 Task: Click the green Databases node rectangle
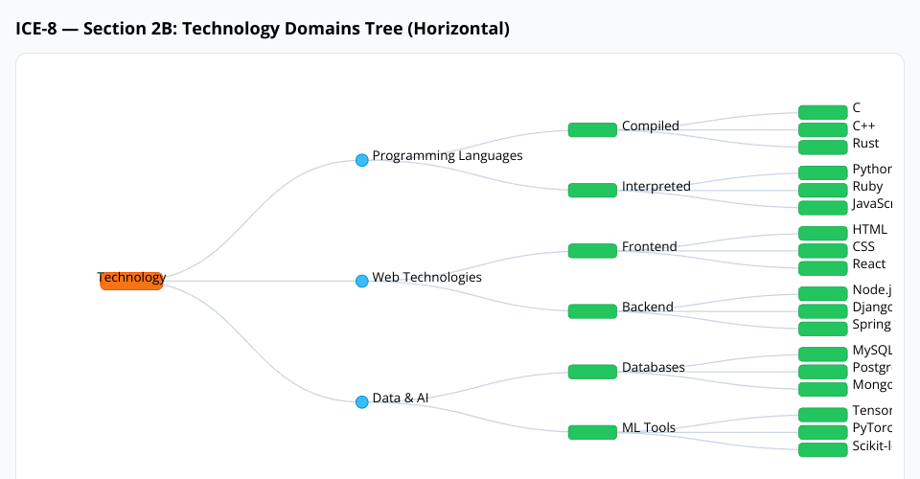592,371
